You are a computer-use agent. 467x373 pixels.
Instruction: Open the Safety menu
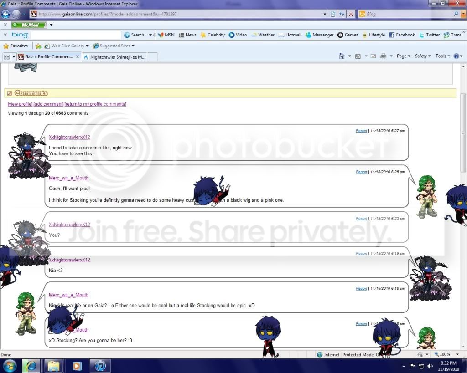tap(423, 56)
